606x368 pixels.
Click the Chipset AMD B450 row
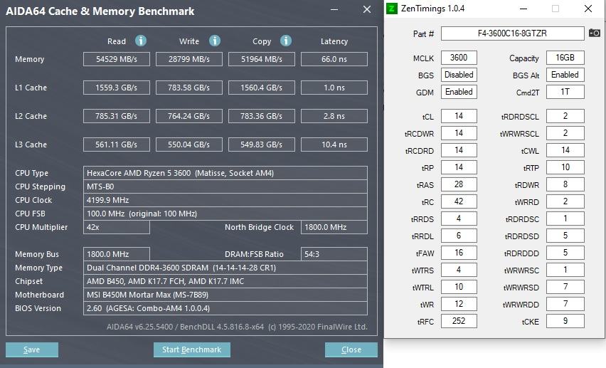(225, 281)
